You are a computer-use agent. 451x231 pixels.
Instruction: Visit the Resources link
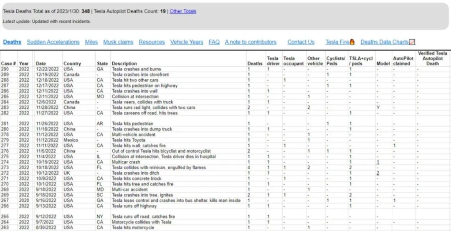click(x=152, y=42)
